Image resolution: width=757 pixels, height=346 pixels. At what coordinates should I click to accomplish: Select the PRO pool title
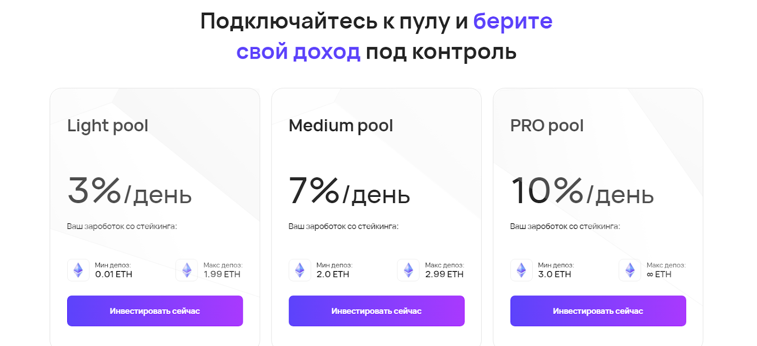tap(546, 126)
